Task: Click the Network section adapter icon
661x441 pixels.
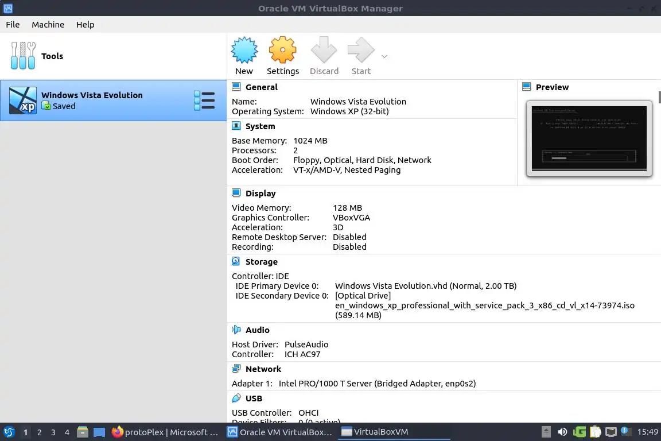Action: 236,369
